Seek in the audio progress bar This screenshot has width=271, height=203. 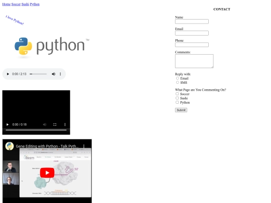[38, 74]
